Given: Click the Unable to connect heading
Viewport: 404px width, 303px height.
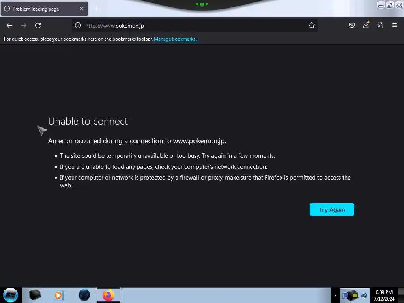Looking at the screenshot, I should (x=88, y=121).
